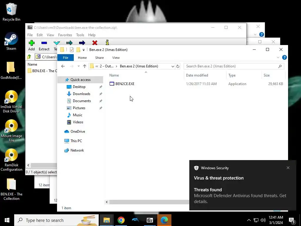Go to Videos in navigation pane
Image resolution: width=301 pixels, height=226 pixels.
click(78, 122)
